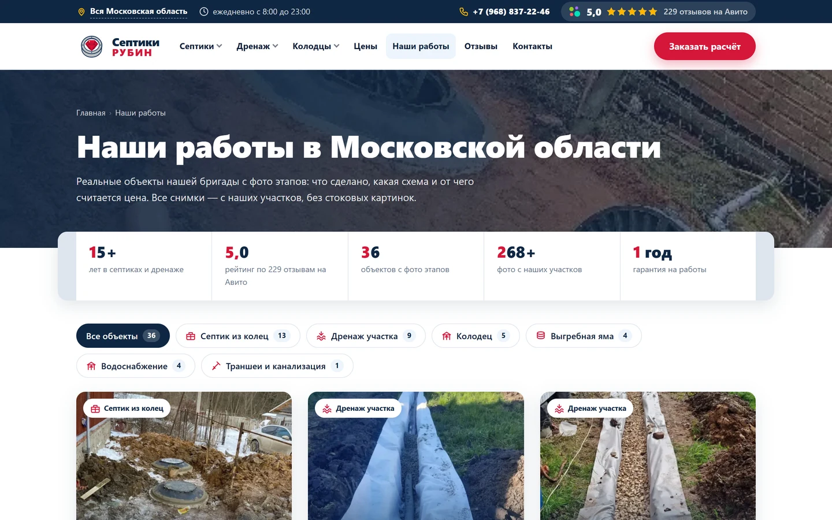Open the Вся Московская область region selector
The image size is (832, 520).
pyautogui.click(x=139, y=12)
